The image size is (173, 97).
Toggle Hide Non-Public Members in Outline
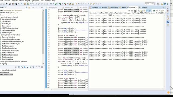coord(30,67)
